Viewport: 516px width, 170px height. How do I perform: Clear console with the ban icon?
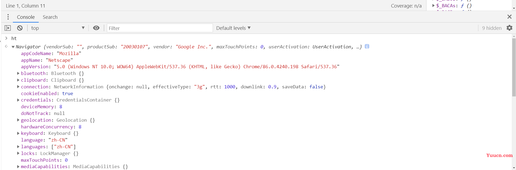point(20,28)
